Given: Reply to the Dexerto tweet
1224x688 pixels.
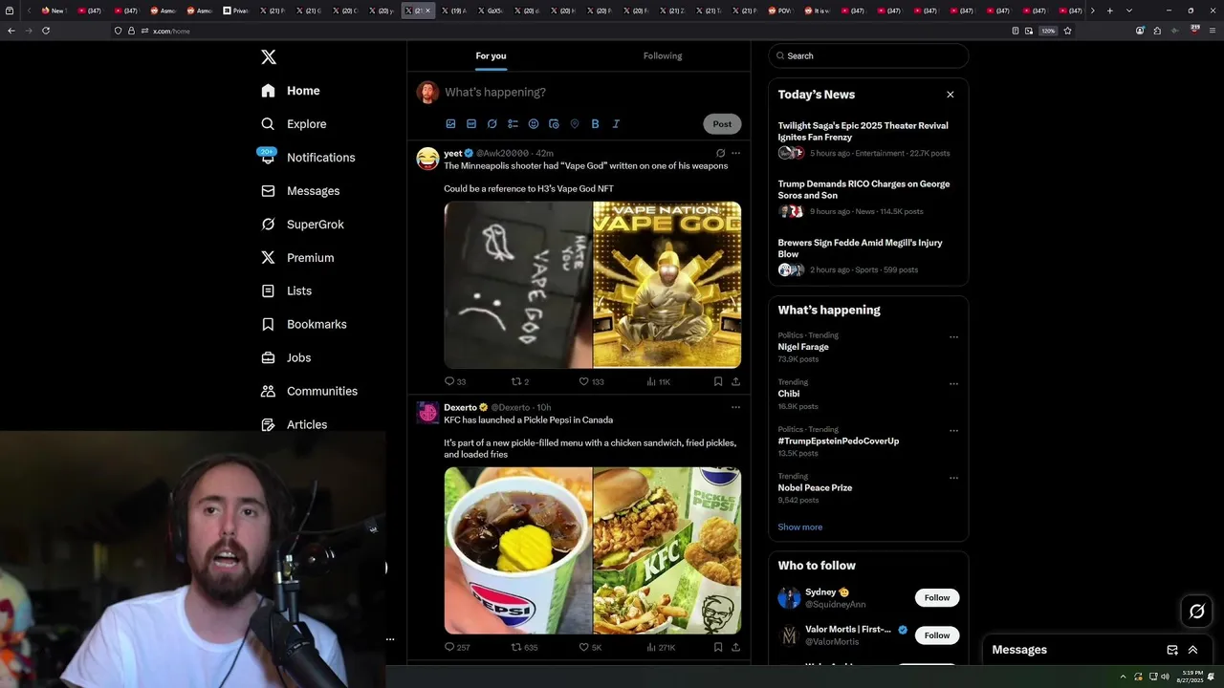Looking at the screenshot, I should [457, 647].
